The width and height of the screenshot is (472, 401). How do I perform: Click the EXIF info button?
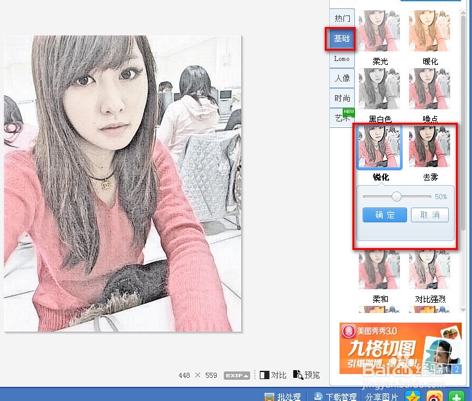[x=237, y=375]
